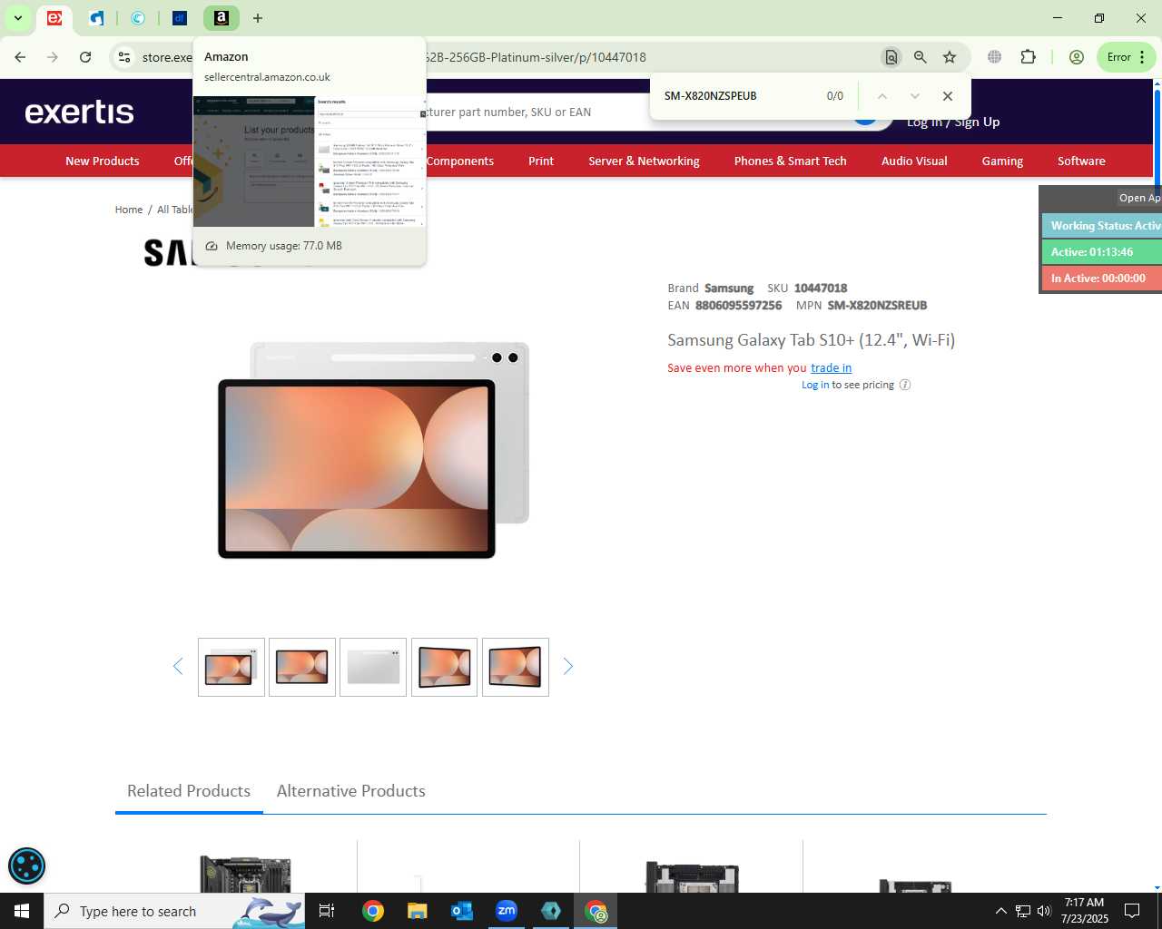Click the Home breadcrumb link

point(129,210)
